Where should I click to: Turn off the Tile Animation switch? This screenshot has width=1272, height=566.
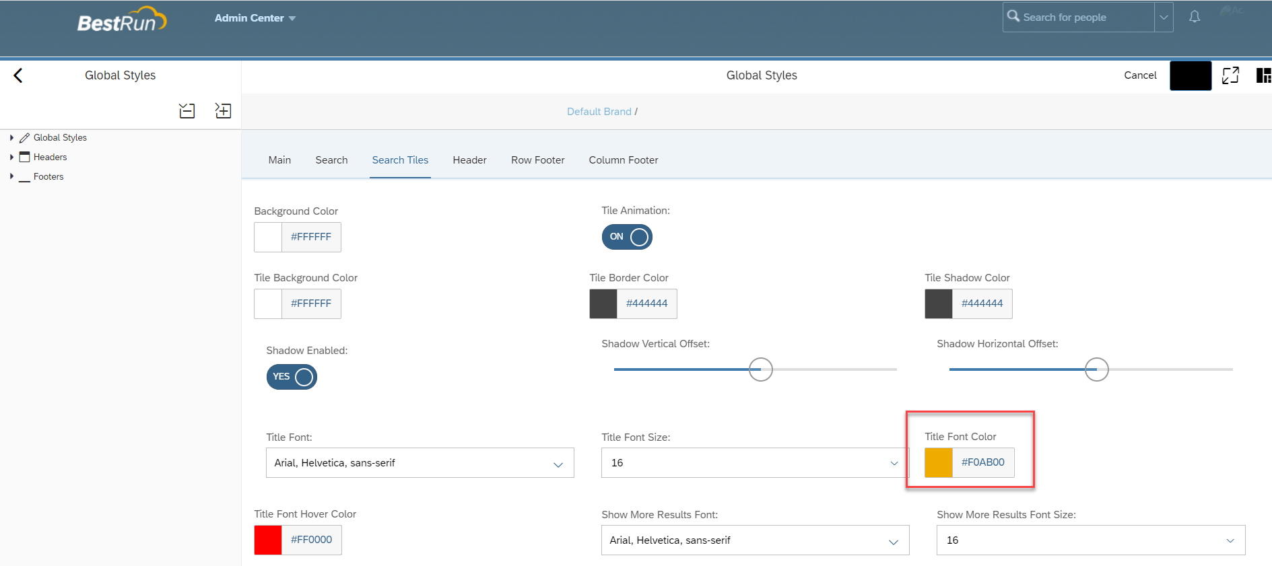[x=627, y=237]
